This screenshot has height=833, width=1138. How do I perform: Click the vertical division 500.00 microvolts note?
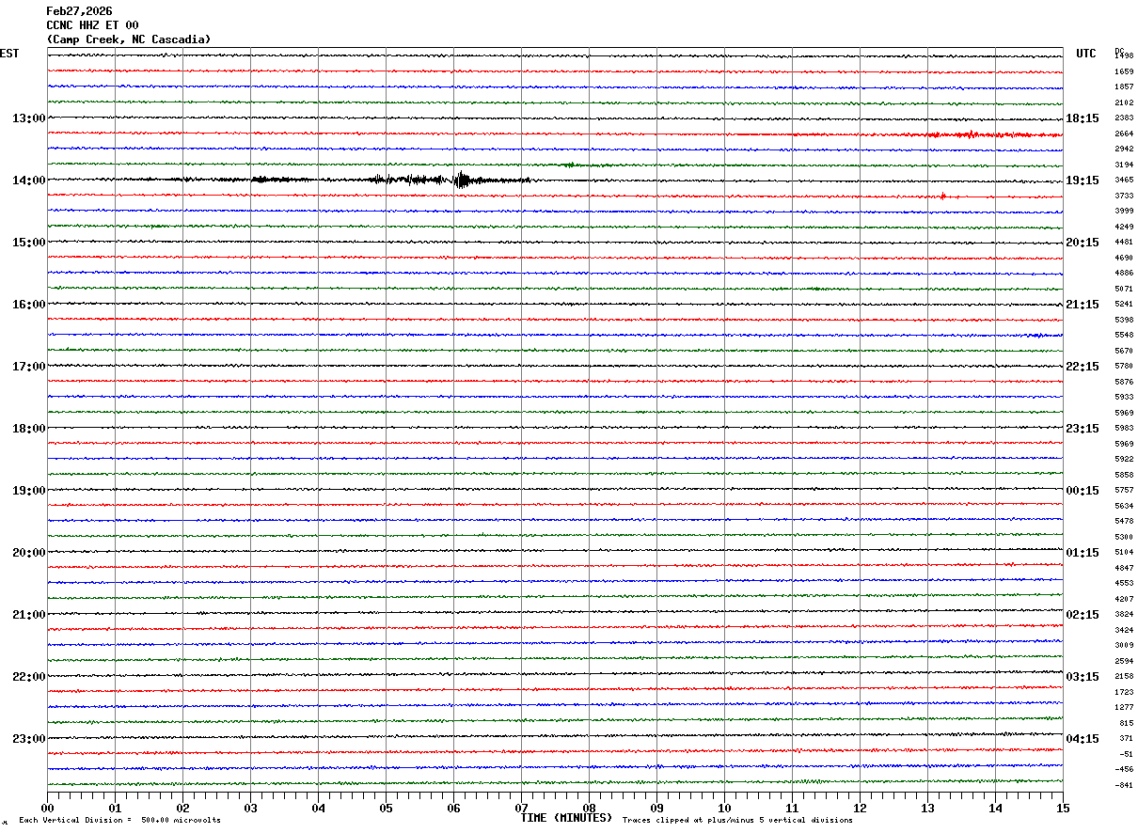(119, 821)
